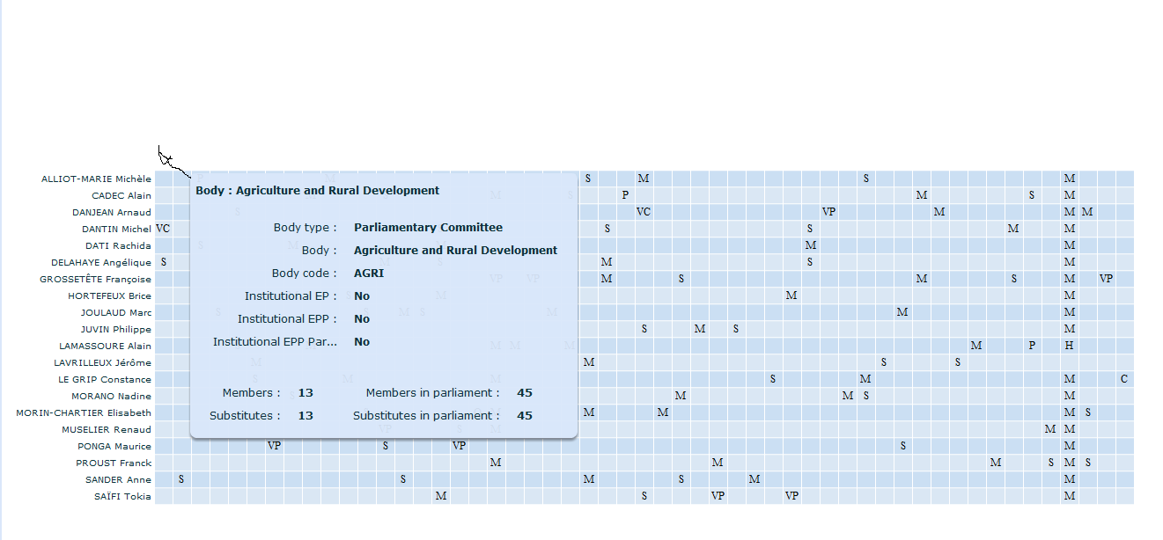Image resolution: width=1163 pixels, height=540 pixels.
Task: Click the M cell in PONGA Maurice's row
Action: point(1069,446)
